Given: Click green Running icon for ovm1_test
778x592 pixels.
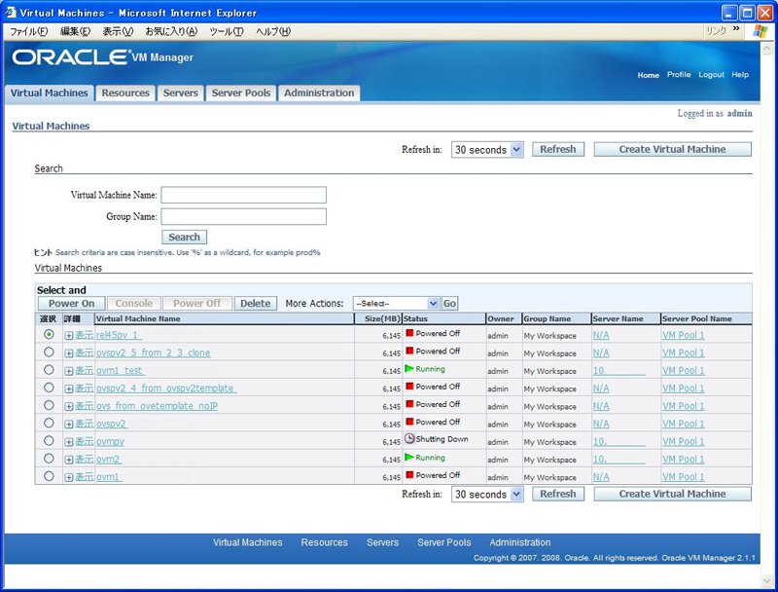Looking at the screenshot, I should [x=409, y=368].
